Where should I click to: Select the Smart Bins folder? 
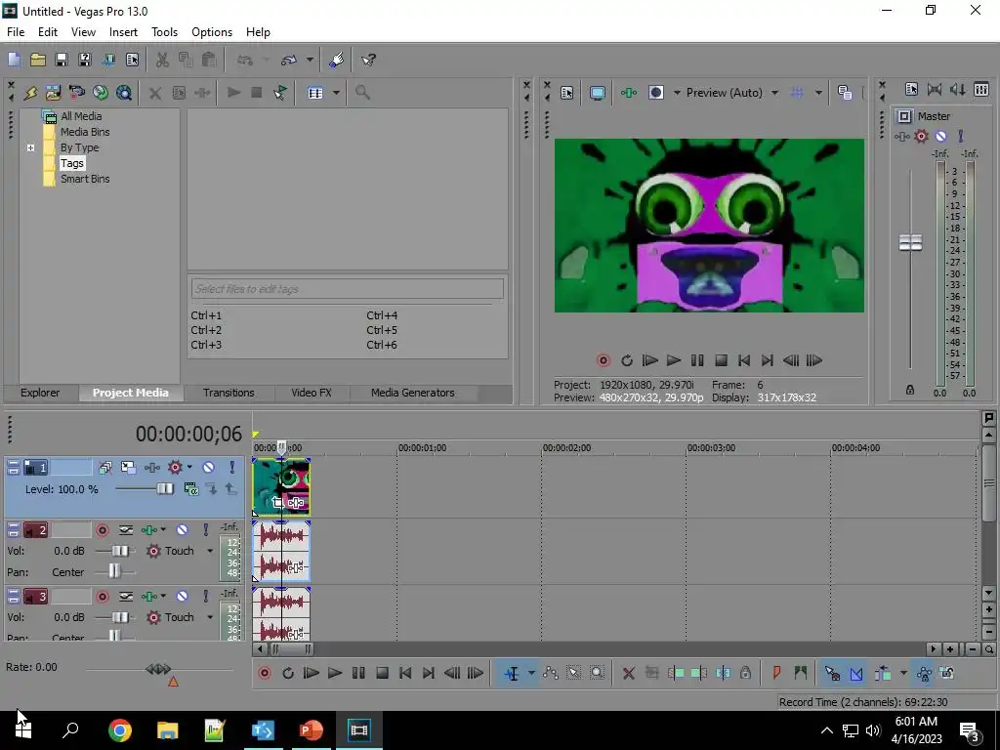point(85,180)
